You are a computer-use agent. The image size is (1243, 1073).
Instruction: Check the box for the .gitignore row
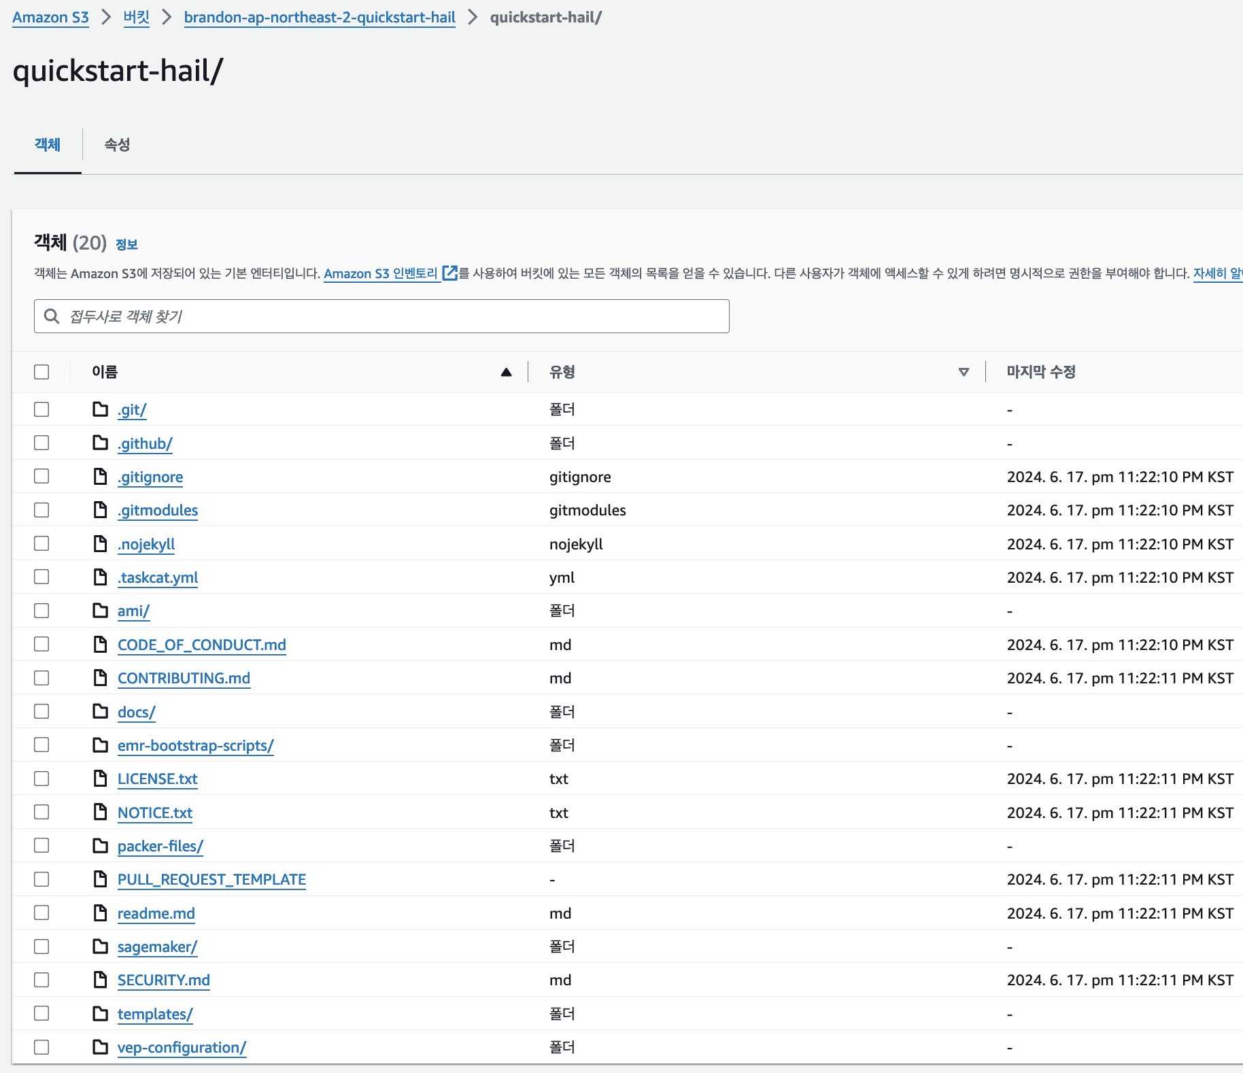coord(41,476)
